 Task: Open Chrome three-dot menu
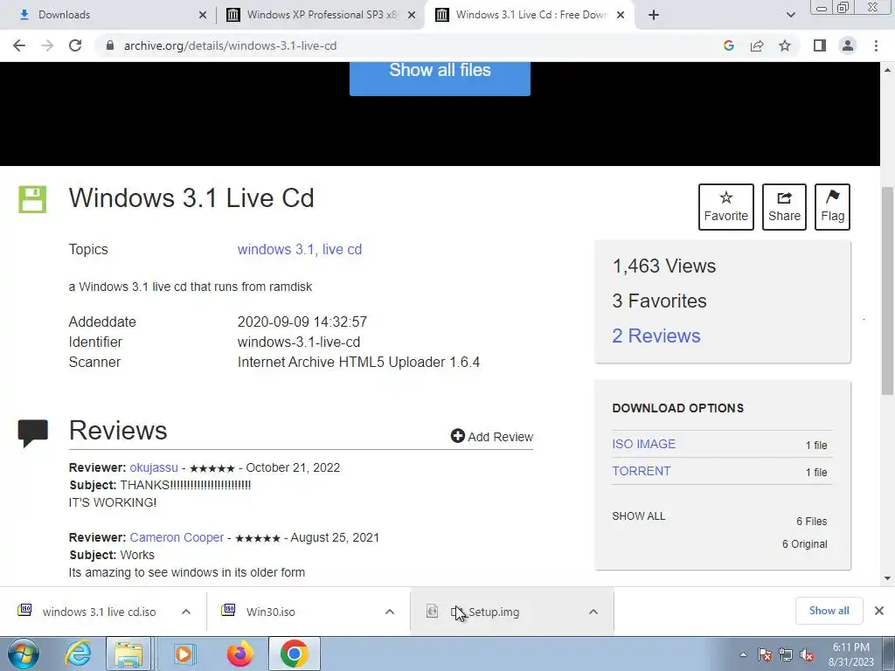pos(876,45)
